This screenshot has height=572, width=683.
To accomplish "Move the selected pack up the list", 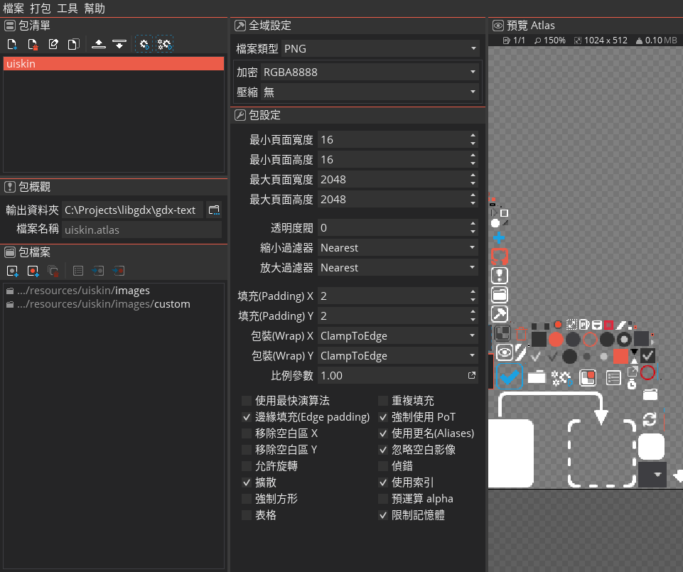I will (x=97, y=44).
